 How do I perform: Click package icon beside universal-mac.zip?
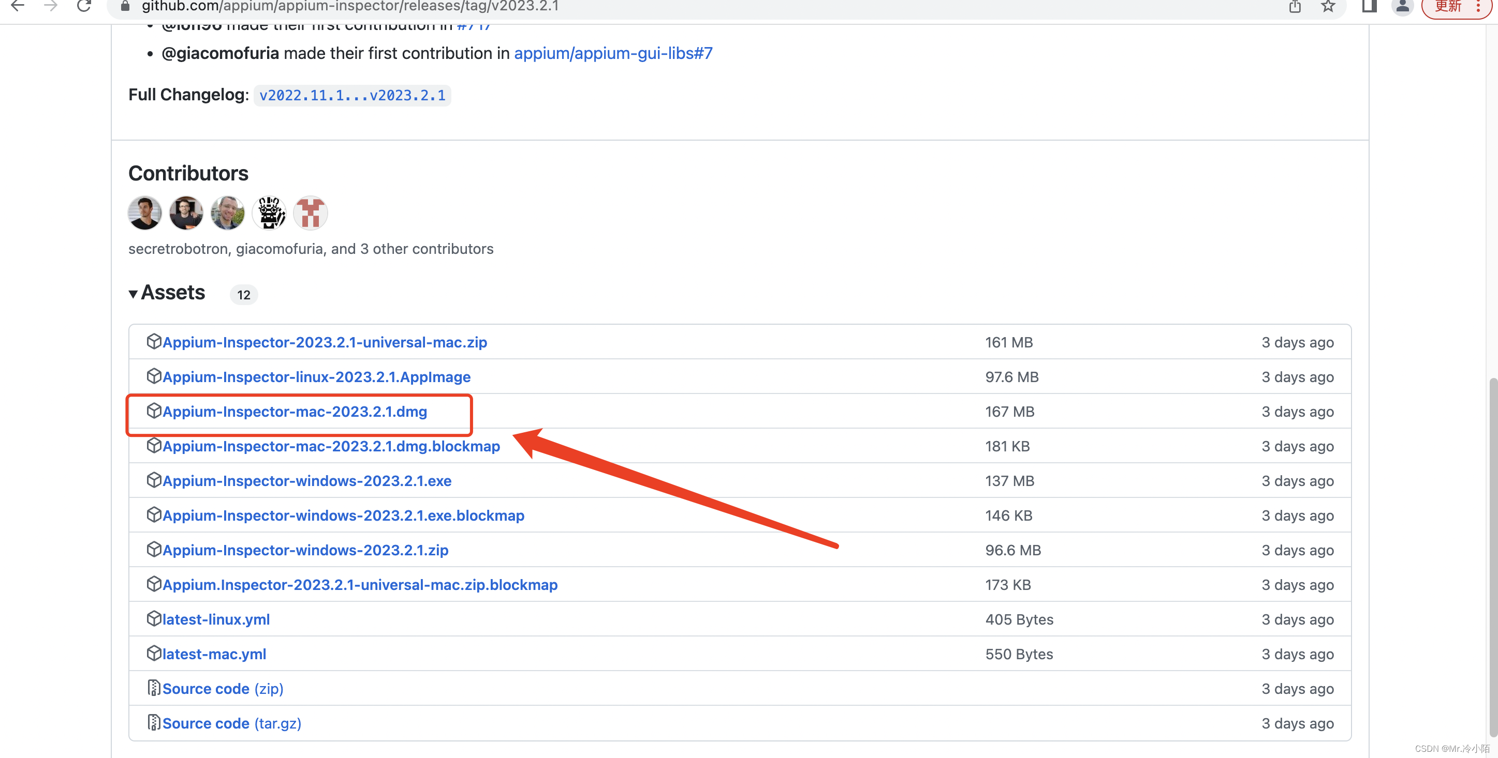(x=154, y=341)
